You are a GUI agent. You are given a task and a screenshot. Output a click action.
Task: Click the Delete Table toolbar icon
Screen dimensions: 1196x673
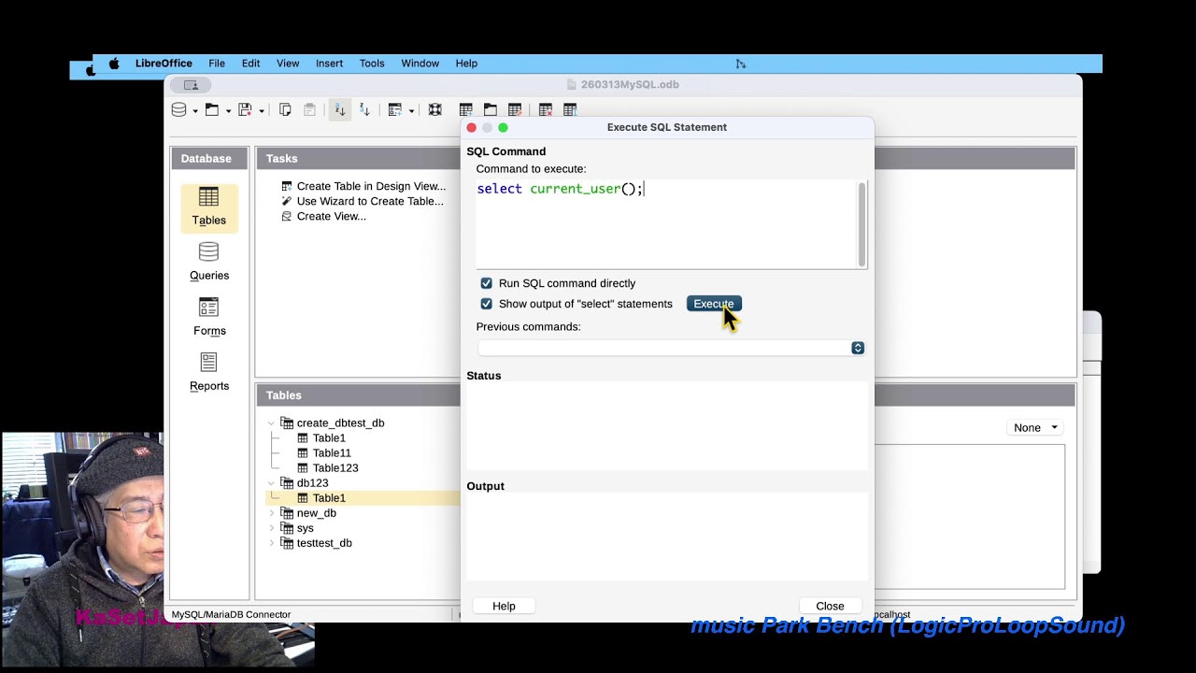click(546, 109)
